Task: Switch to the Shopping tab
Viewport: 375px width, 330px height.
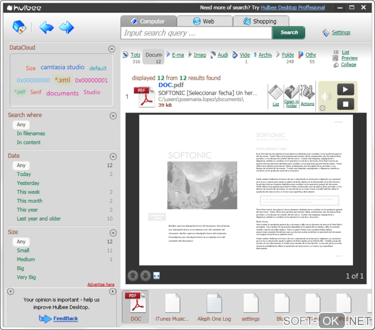Action: (x=261, y=21)
